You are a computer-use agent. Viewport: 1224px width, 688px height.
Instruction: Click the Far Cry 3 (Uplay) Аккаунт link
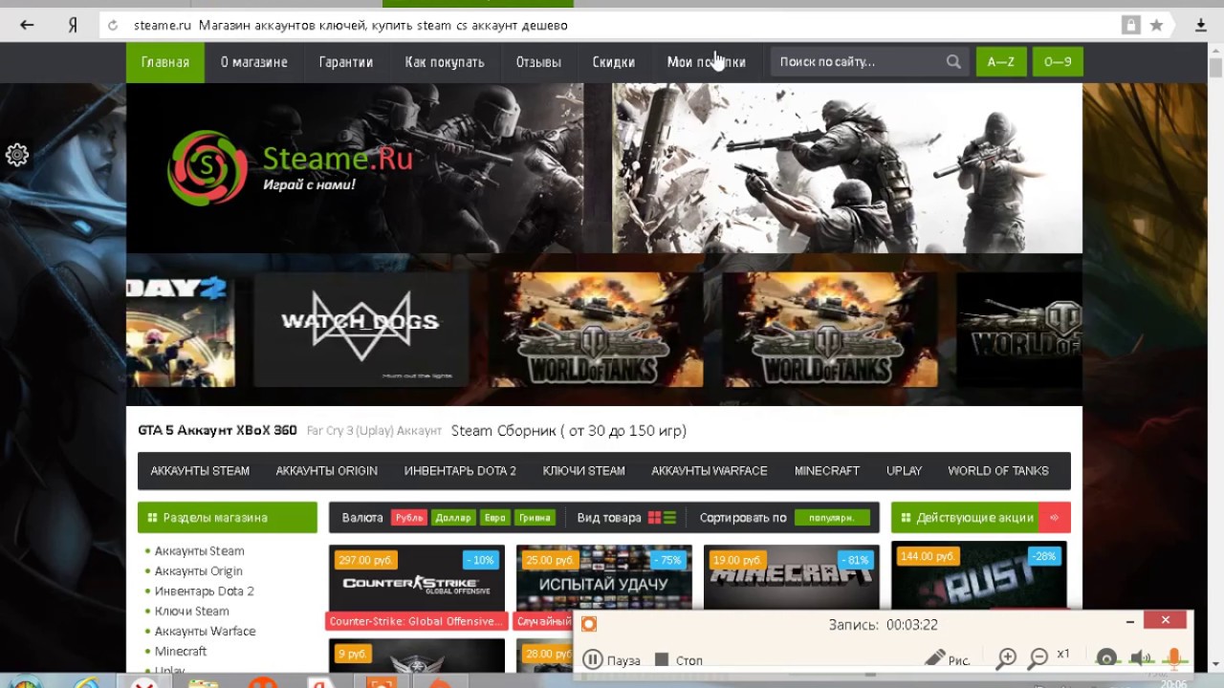click(x=375, y=431)
